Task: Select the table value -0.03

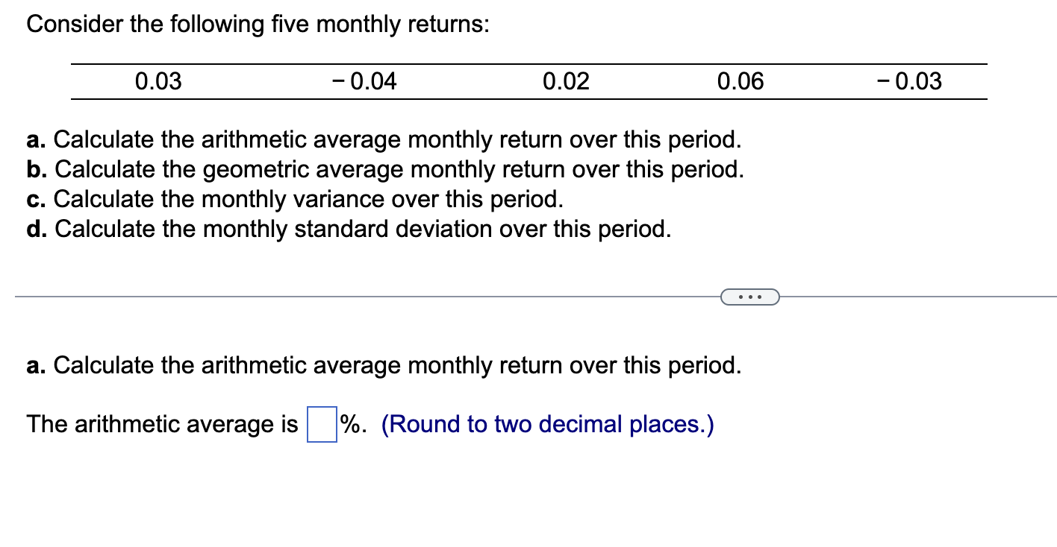Action: (910, 82)
